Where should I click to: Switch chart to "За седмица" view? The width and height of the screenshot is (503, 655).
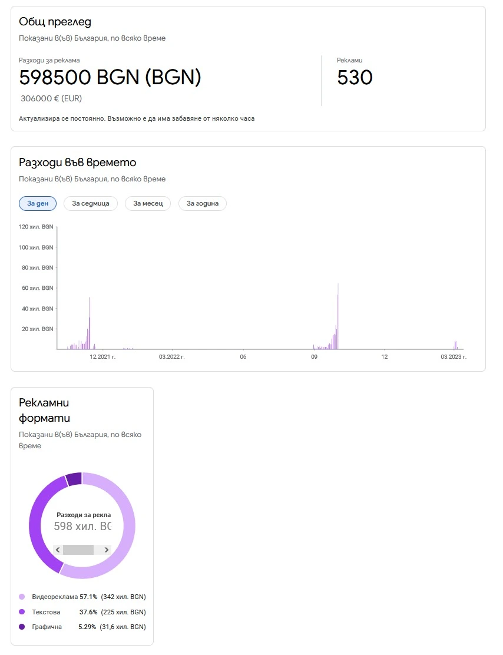pos(91,204)
